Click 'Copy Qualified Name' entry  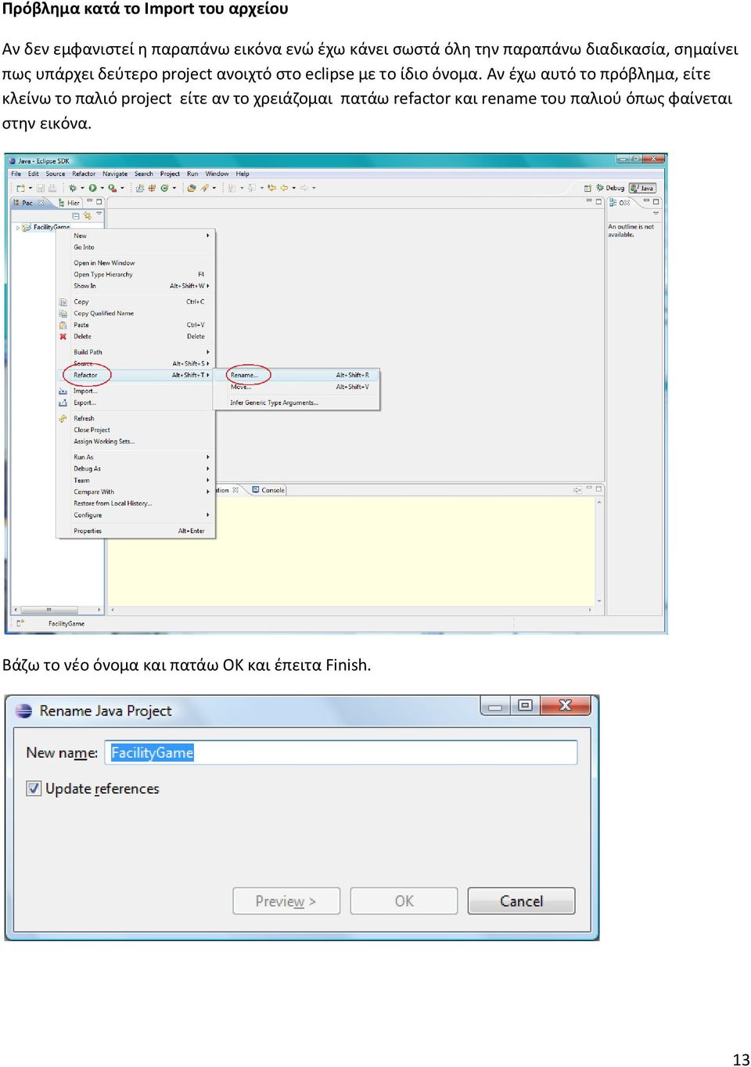pos(135,313)
